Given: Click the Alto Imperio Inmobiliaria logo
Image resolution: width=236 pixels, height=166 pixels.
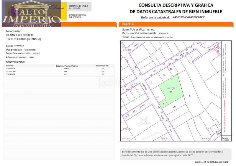Looking at the screenshot, I should click(x=31, y=15).
